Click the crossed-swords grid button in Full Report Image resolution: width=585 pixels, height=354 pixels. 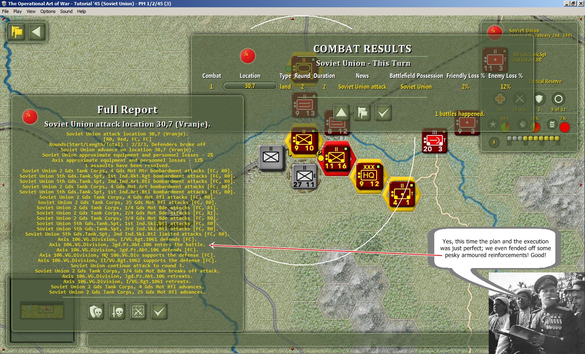pos(138,311)
